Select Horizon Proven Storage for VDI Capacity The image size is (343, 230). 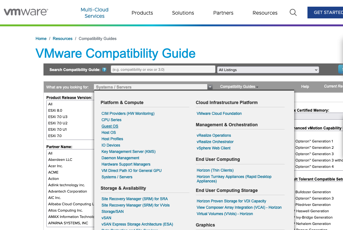point(231,201)
